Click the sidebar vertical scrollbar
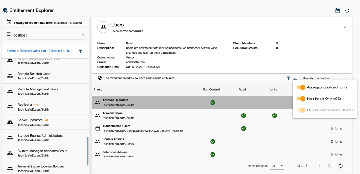 pos(88,151)
